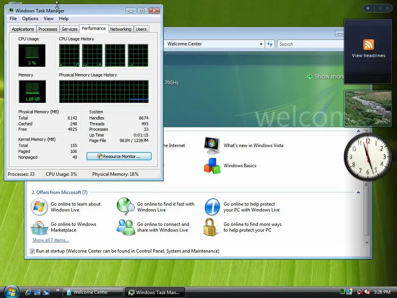
Task: Click Show Desktop icon in Quick Launch
Action: click(37, 292)
